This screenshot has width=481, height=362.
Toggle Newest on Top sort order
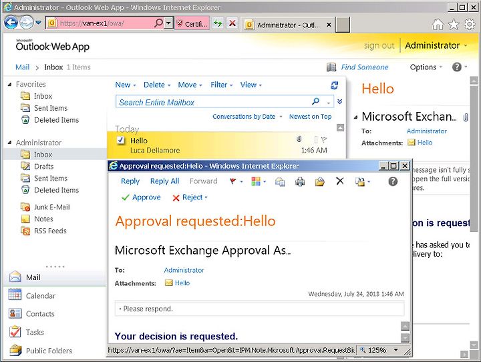(310, 117)
